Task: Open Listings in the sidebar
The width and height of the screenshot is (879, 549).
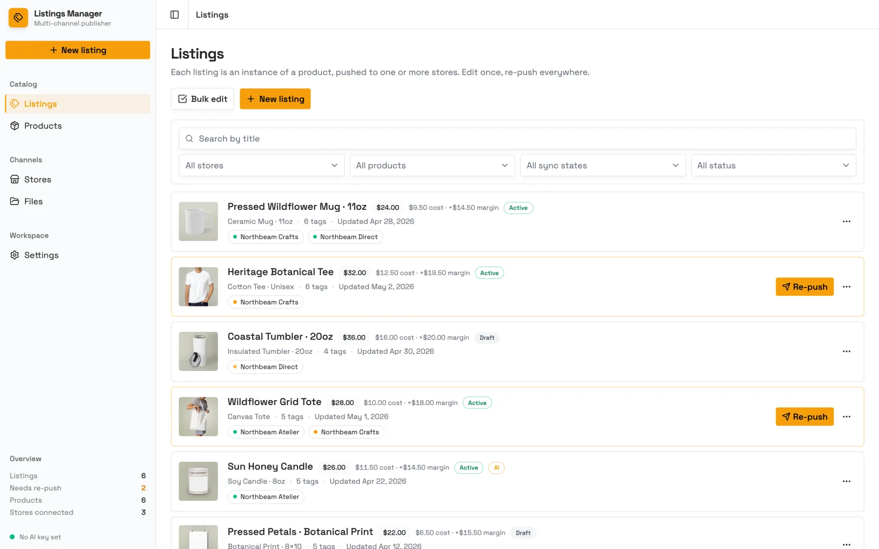Action: point(78,104)
